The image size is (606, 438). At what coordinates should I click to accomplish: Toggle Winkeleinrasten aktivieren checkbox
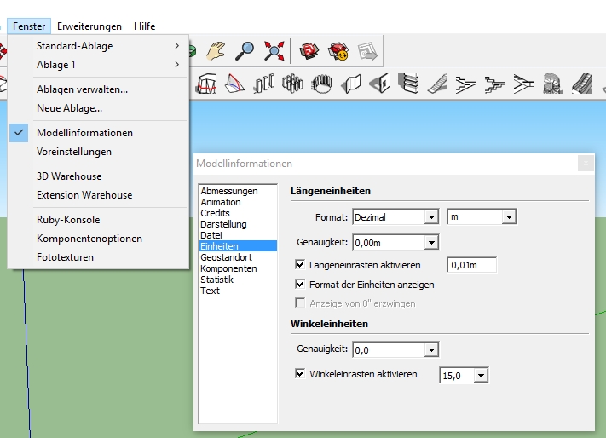[x=300, y=373]
